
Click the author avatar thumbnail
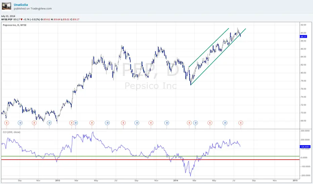click(7, 6)
